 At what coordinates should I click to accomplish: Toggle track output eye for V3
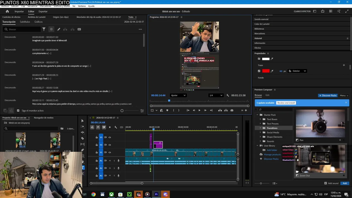[110, 137]
